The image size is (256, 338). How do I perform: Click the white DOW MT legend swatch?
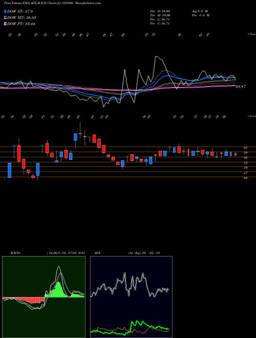[x=5, y=18]
